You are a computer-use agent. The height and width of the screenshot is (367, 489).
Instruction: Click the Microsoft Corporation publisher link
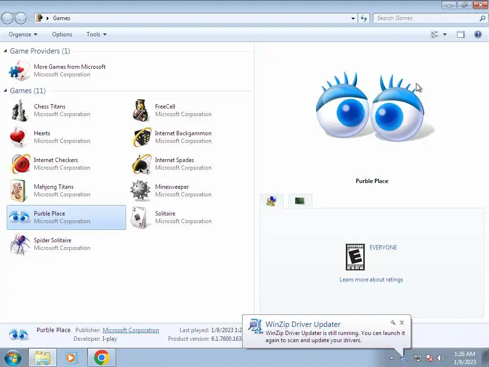[x=131, y=330]
